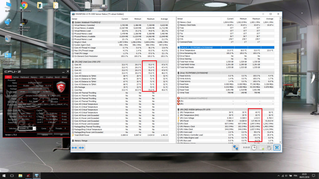
Task: Open HWiNFO sensor settings gear icon
Action: click(269, 148)
